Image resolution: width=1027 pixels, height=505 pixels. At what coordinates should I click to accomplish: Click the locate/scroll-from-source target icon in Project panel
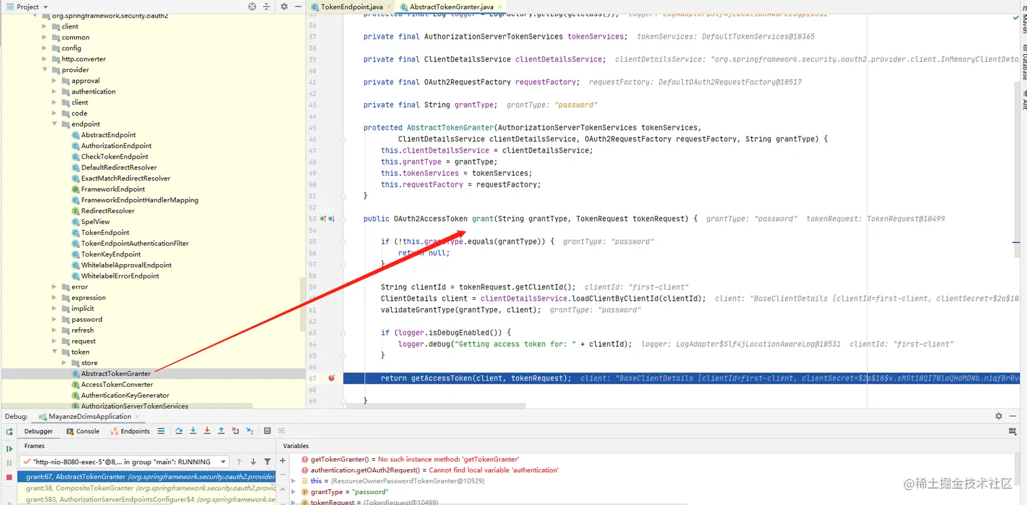coord(253,7)
